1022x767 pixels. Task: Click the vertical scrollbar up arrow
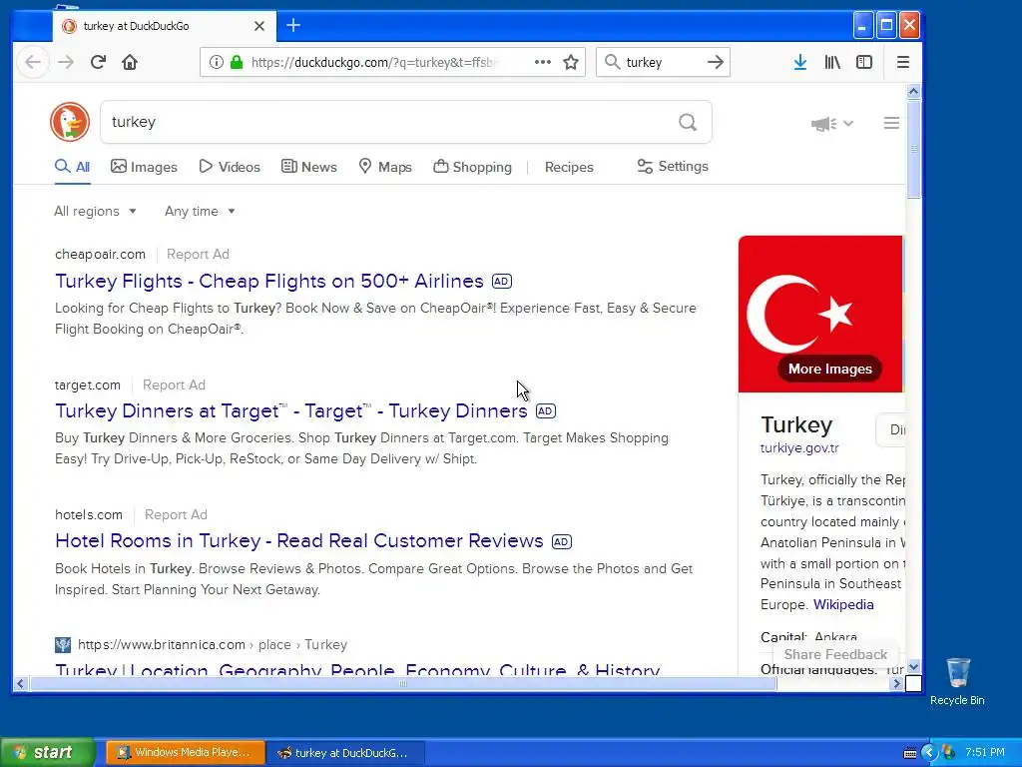[x=914, y=91]
